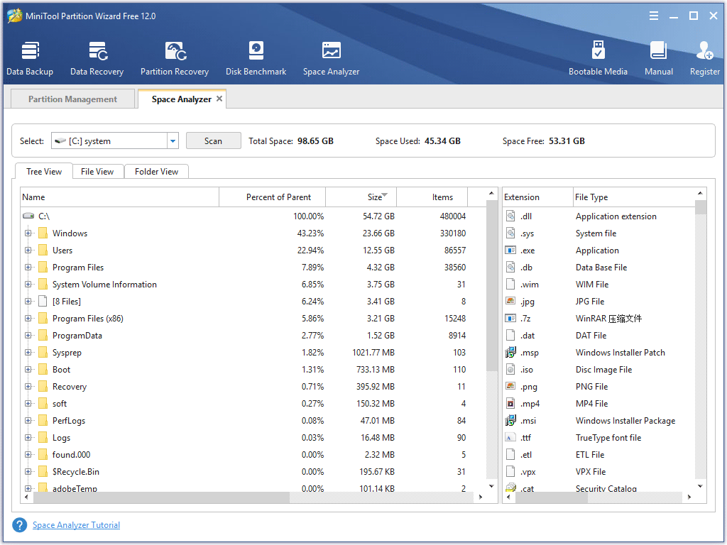Click the .msp installer patch icon
The width and height of the screenshot is (727, 545).
[x=510, y=352]
